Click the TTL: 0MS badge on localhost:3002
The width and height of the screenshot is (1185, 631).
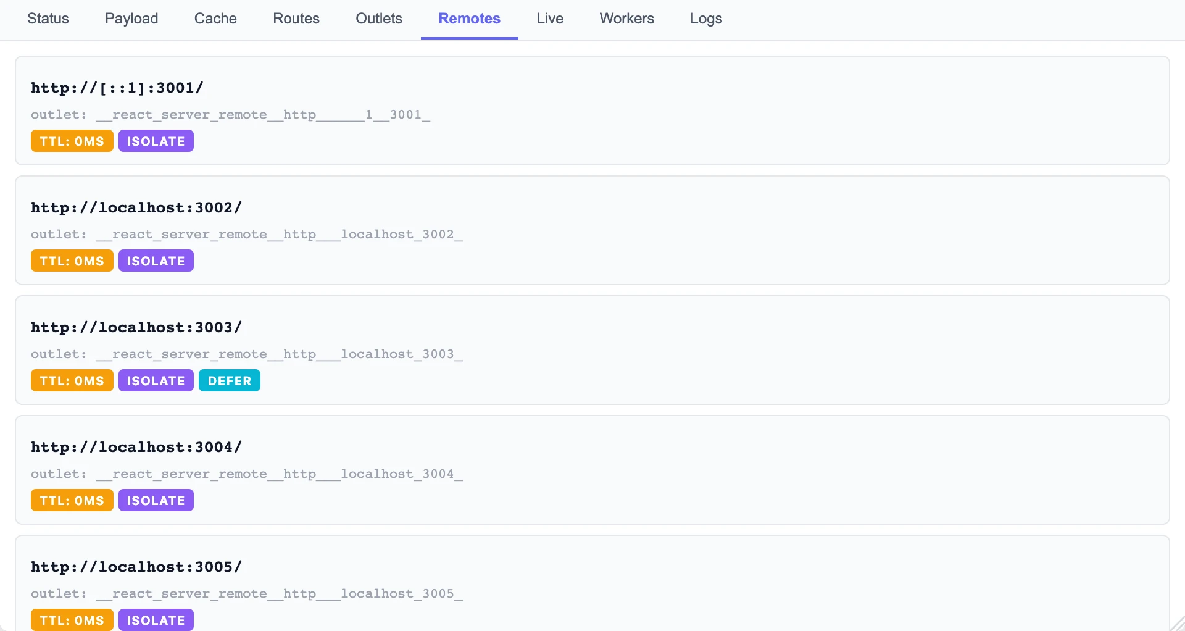[72, 261]
